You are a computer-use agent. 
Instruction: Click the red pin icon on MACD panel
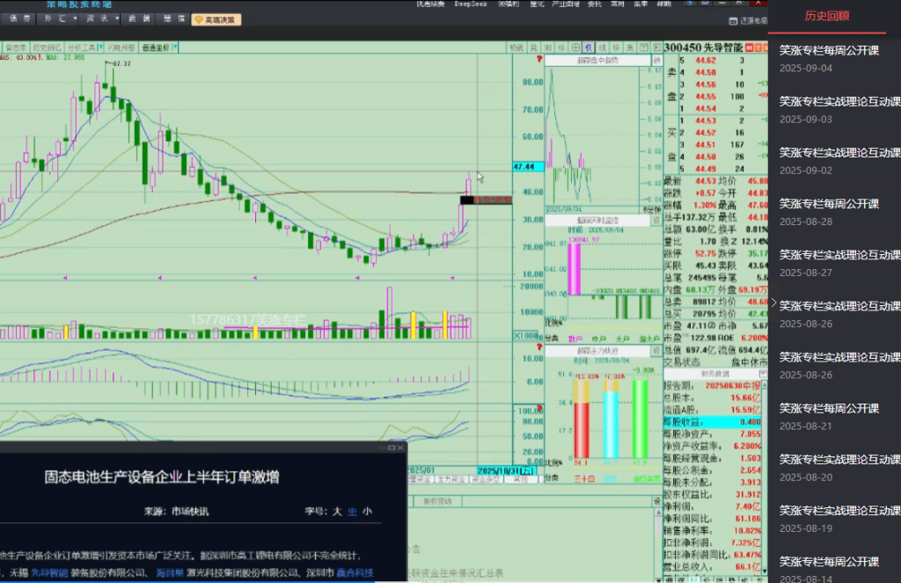point(539,347)
